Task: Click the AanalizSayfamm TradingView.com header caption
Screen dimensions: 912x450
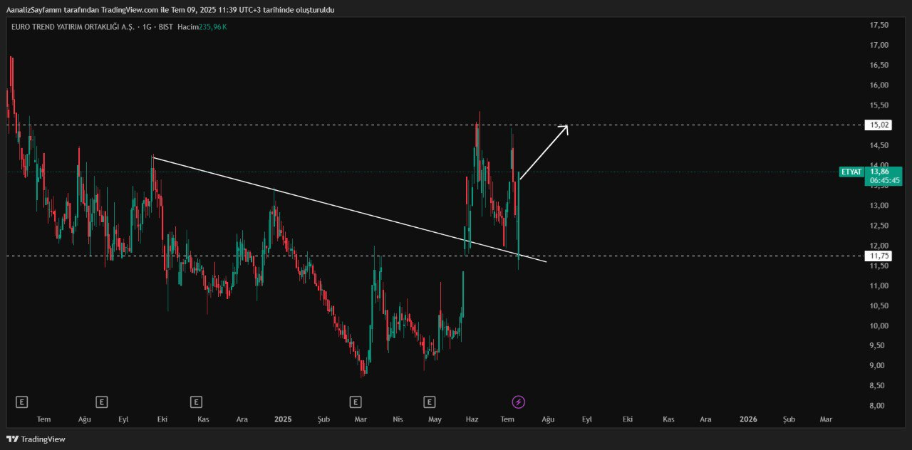Action: (170, 10)
